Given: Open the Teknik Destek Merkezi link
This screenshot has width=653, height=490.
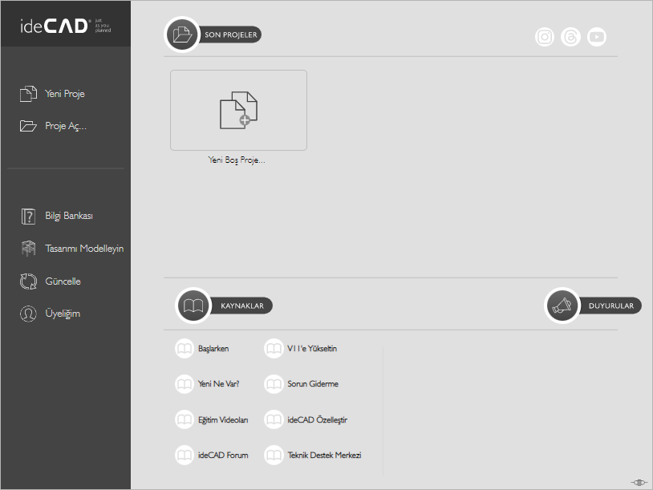Looking at the screenshot, I should (x=324, y=455).
